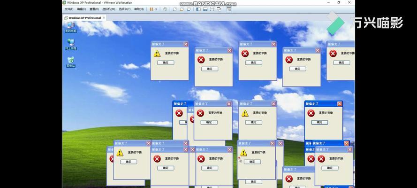
Task: Revert VM to previous snapshot
Action: click(x=182, y=9)
